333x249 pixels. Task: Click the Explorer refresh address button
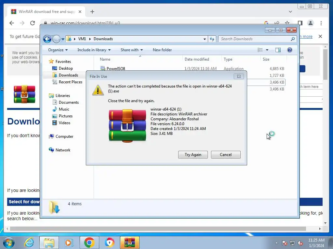(212, 39)
